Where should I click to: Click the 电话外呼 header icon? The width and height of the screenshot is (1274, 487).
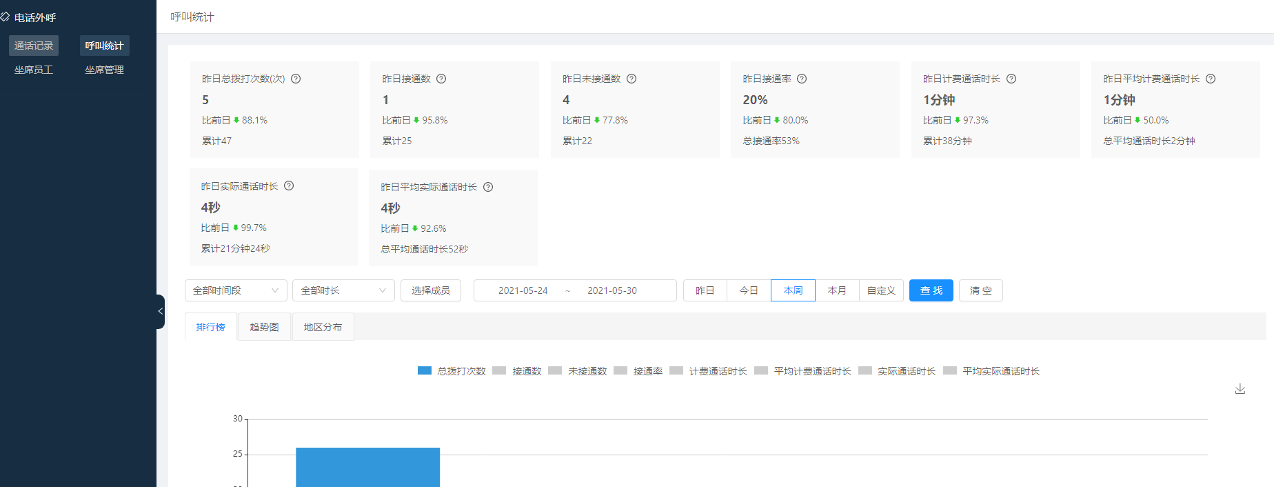click(x=5, y=17)
